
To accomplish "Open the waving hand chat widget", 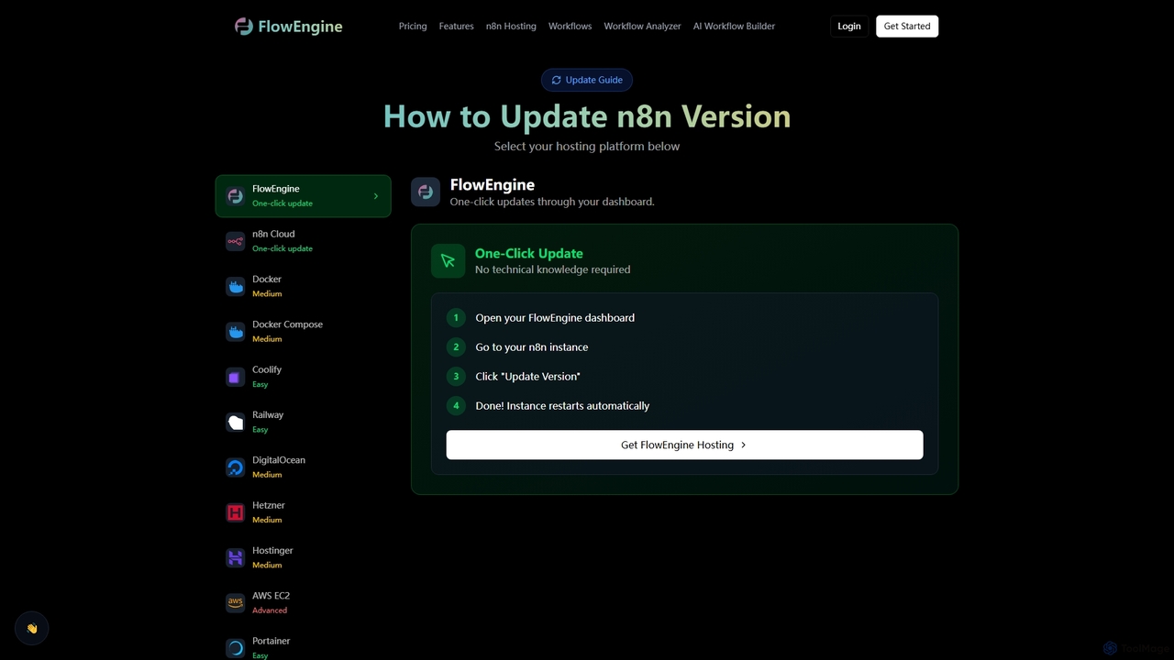I will (x=31, y=629).
